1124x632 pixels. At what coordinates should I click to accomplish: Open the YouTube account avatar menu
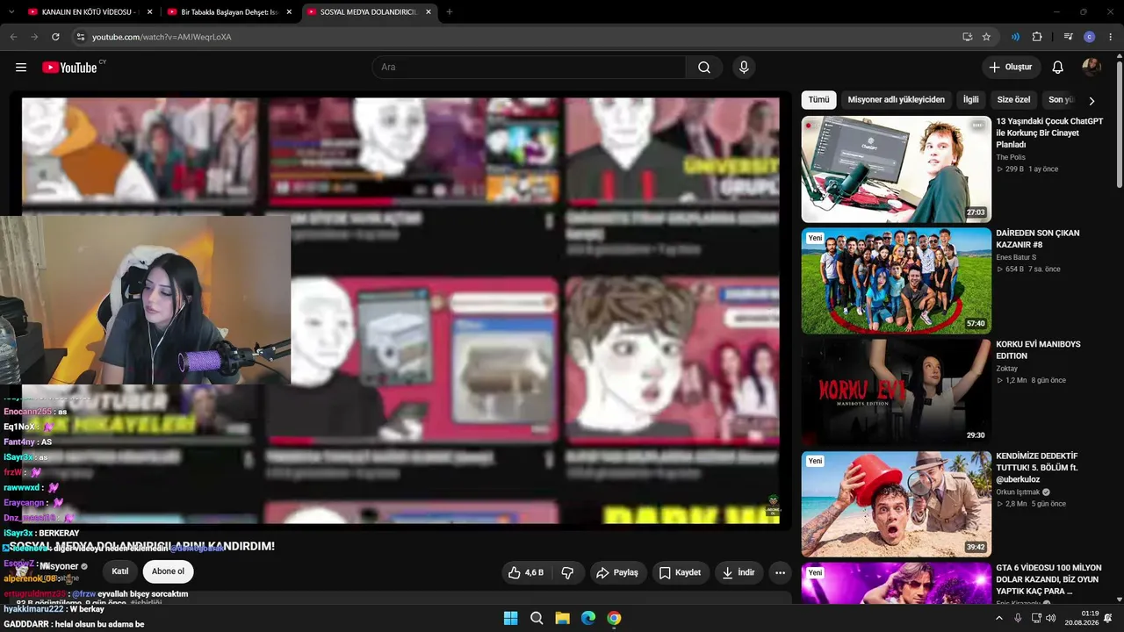pyautogui.click(x=1092, y=68)
